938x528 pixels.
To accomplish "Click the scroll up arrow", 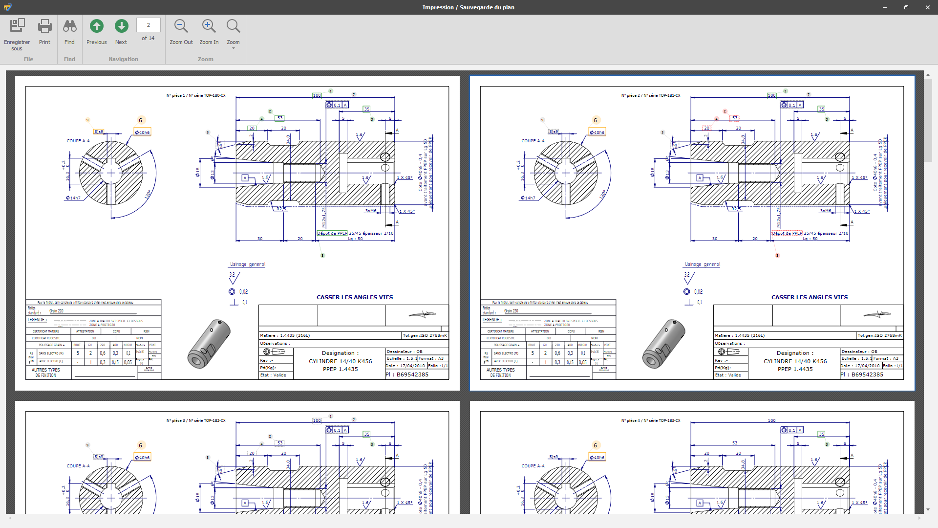I will 928,75.
